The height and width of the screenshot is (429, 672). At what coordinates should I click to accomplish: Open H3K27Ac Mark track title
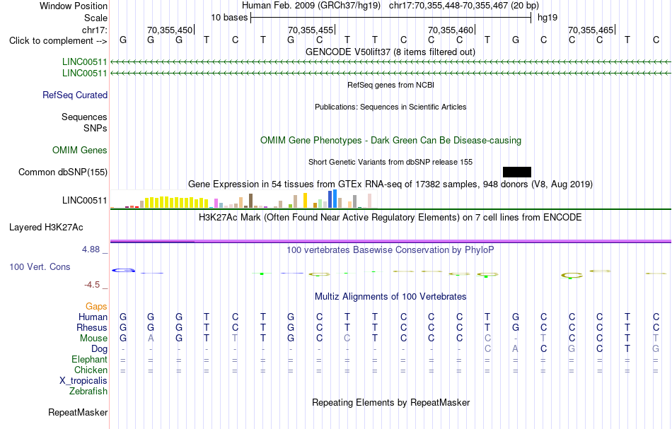pos(390,217)
